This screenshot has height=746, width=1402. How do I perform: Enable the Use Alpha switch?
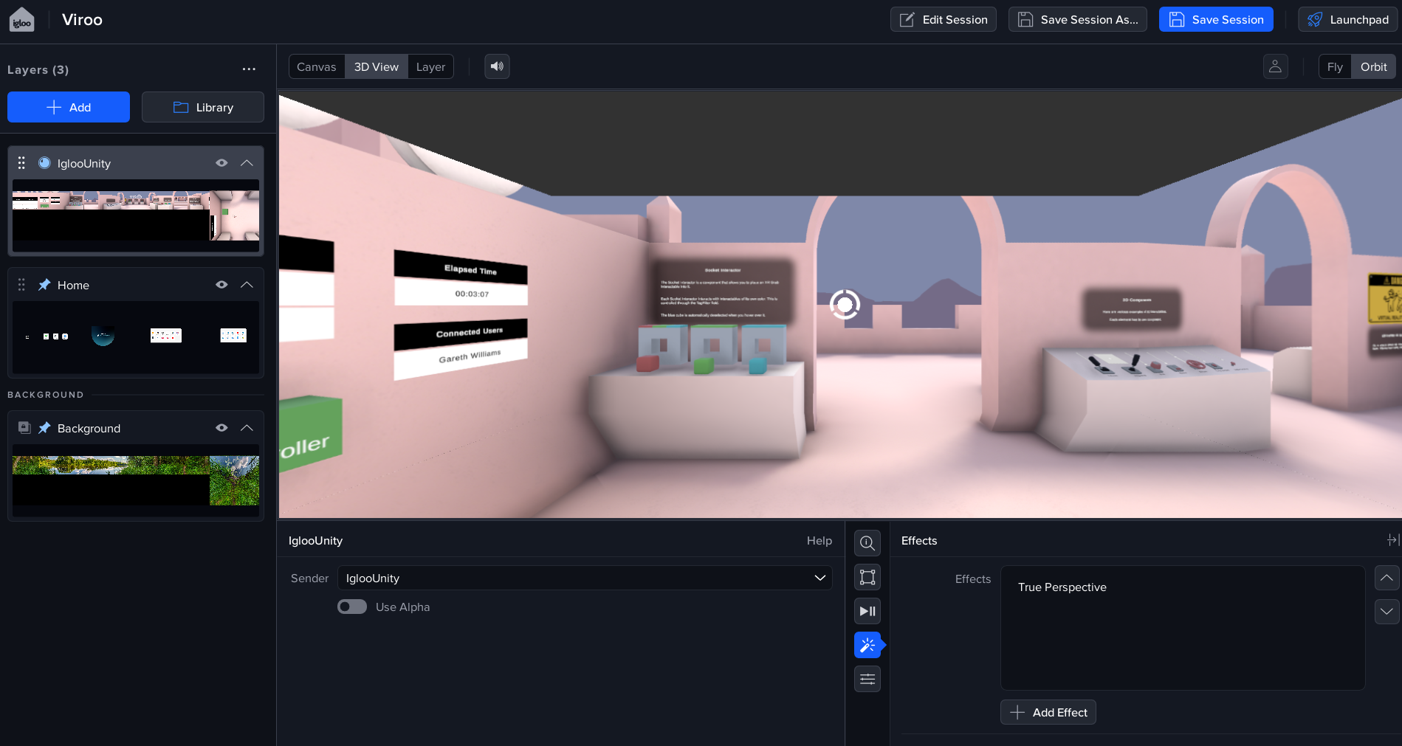click(352, 607)
